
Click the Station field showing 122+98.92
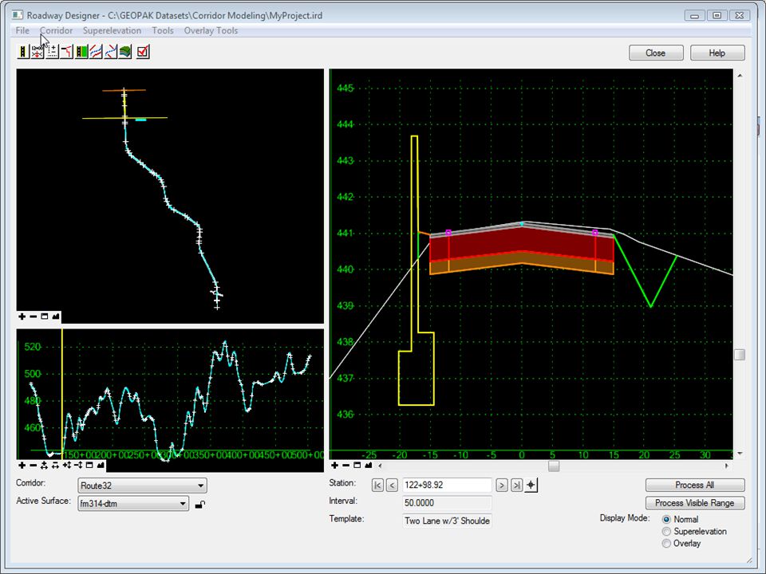(447, 486)
